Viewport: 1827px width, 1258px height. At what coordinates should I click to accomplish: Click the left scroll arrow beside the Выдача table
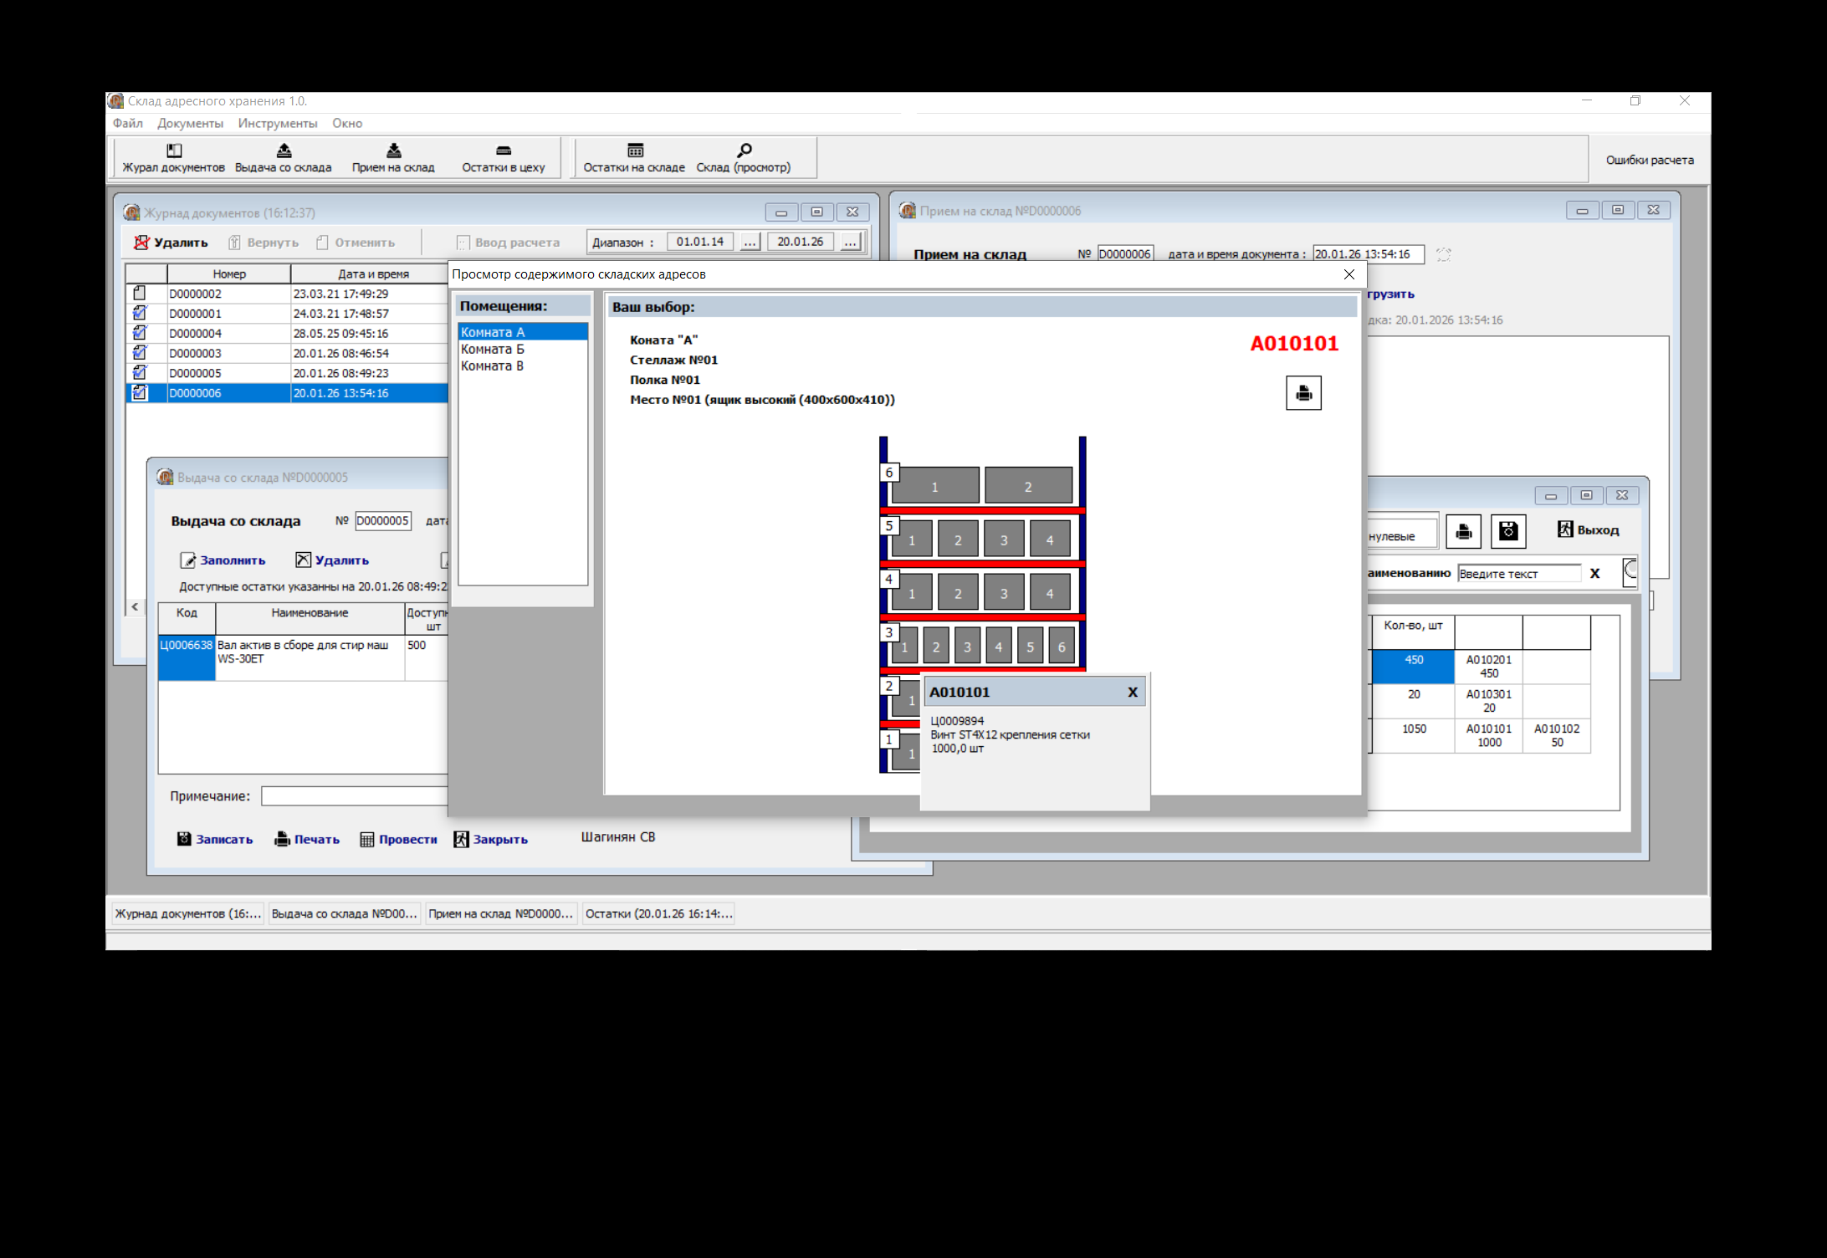tap(135, 606)
